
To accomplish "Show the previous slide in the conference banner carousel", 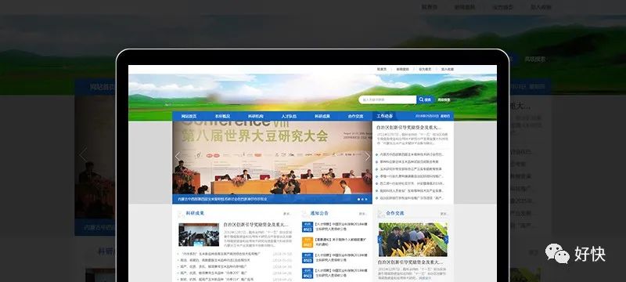I will [x=178, y=156].
